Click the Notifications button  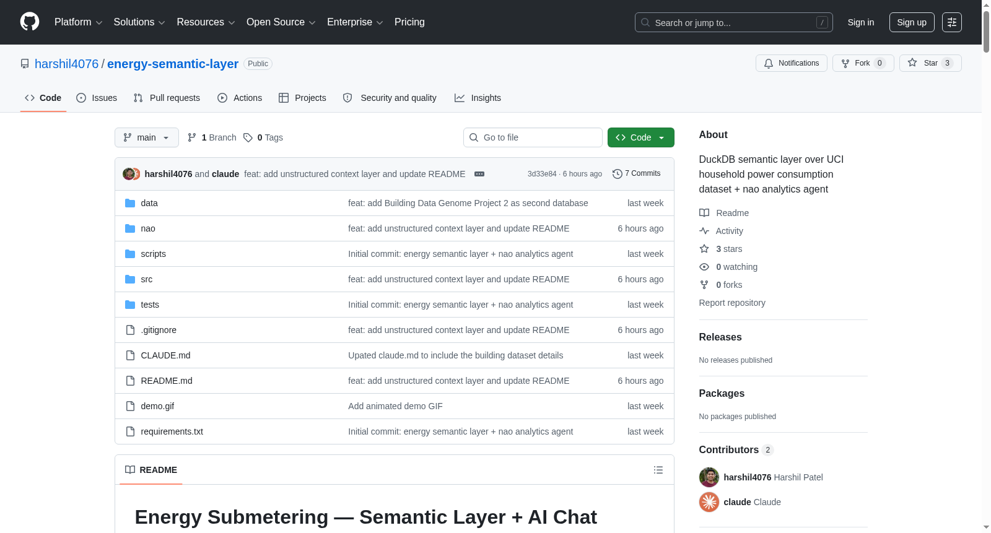click(x=792, y=63)
